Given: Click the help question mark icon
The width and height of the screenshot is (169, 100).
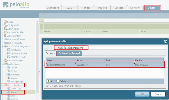Looking at the screenshot, I should [166, 41].
